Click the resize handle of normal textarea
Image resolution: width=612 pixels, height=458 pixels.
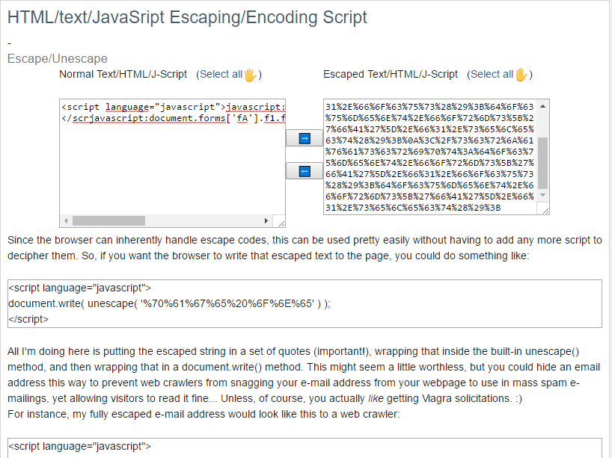click(x=281, y=223)
